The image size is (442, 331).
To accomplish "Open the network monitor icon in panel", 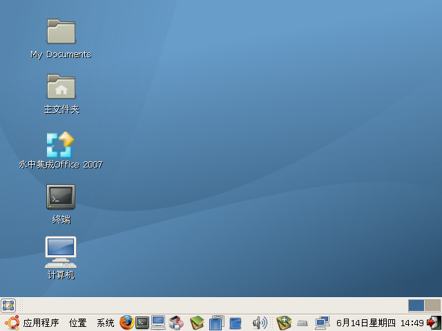I will 323,323.
